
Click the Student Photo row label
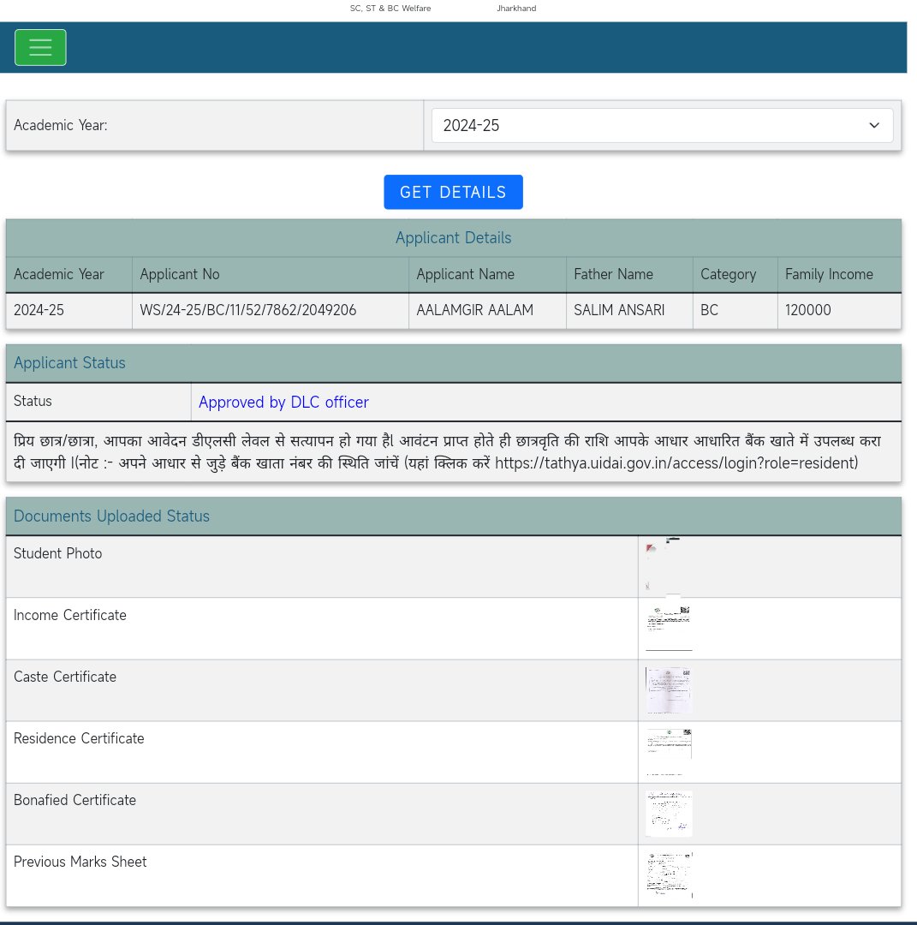point(57,553)
